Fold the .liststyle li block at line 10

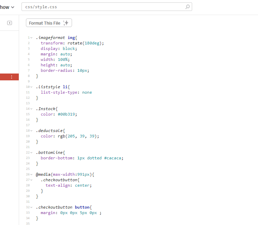click(x=32, y=87)
